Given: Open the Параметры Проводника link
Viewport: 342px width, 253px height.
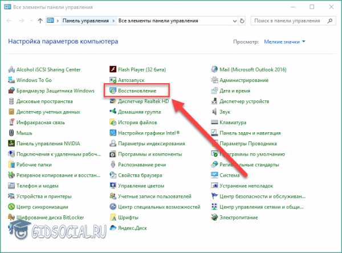Looking at the screenshot, I should point(248,144).
